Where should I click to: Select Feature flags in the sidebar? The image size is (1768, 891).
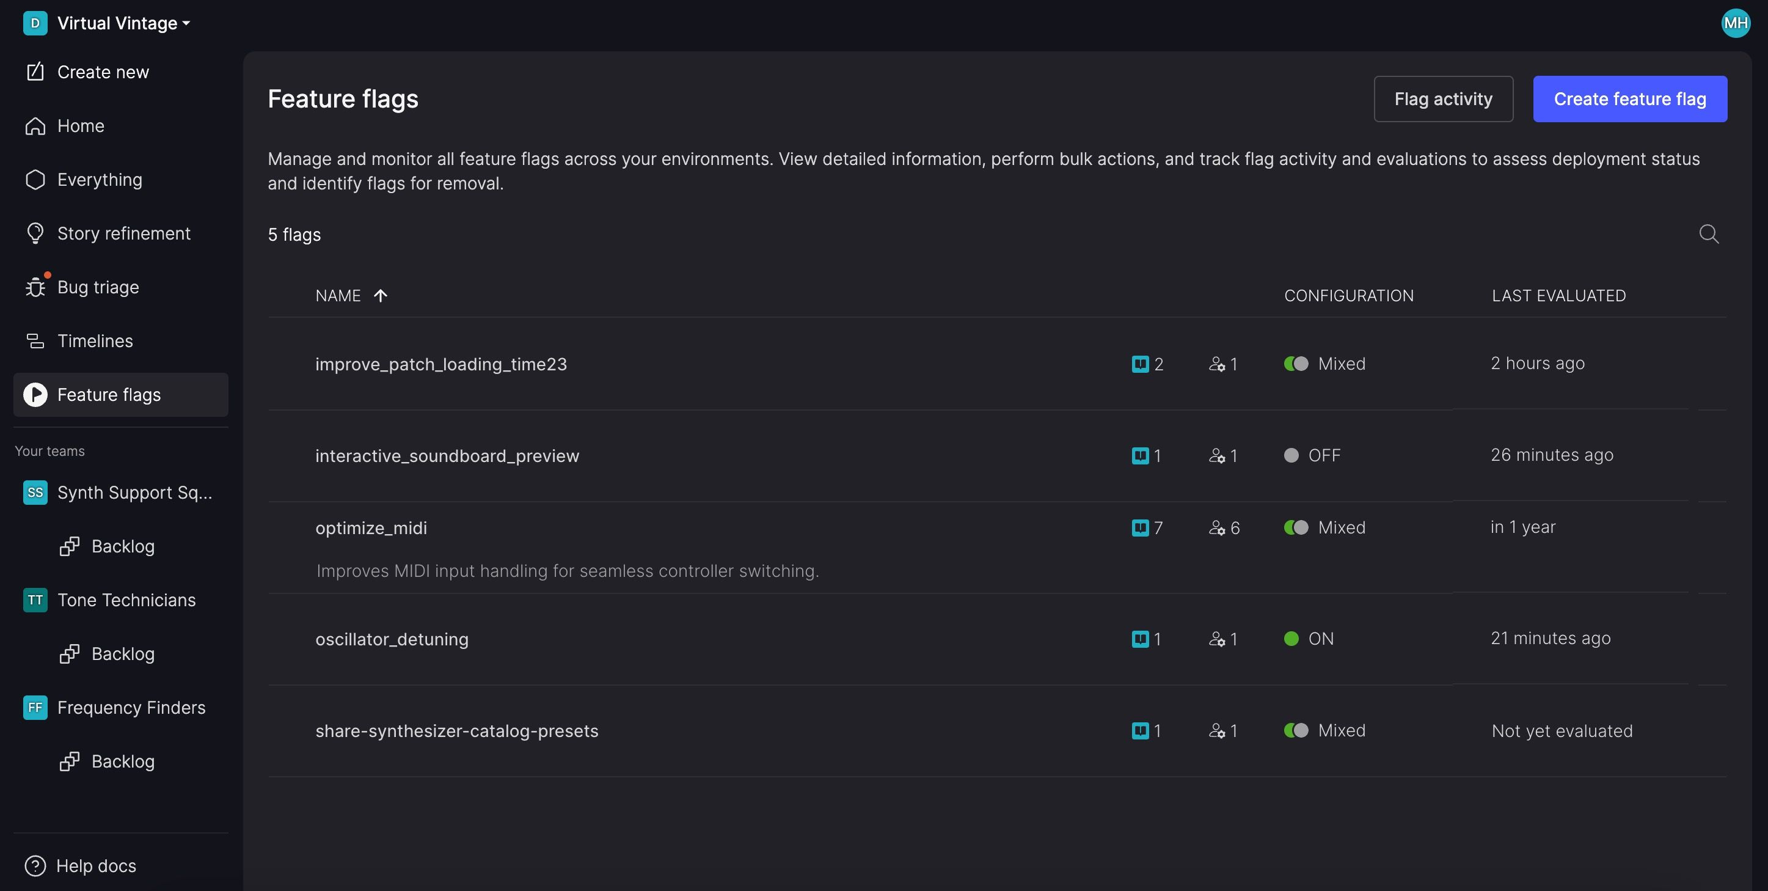[109, 395]
